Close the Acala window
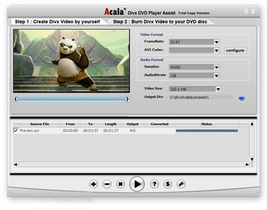267x210 pixels. tap(253, 11)
